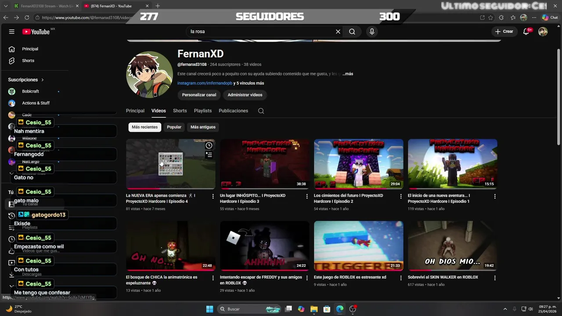
Task: Open the account avatar menu
Action: click(x=543, y=32)
